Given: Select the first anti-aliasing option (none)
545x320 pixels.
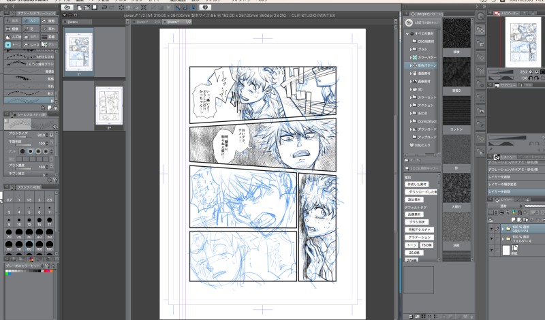Looking at the screenshot, I should coord(22,151).
